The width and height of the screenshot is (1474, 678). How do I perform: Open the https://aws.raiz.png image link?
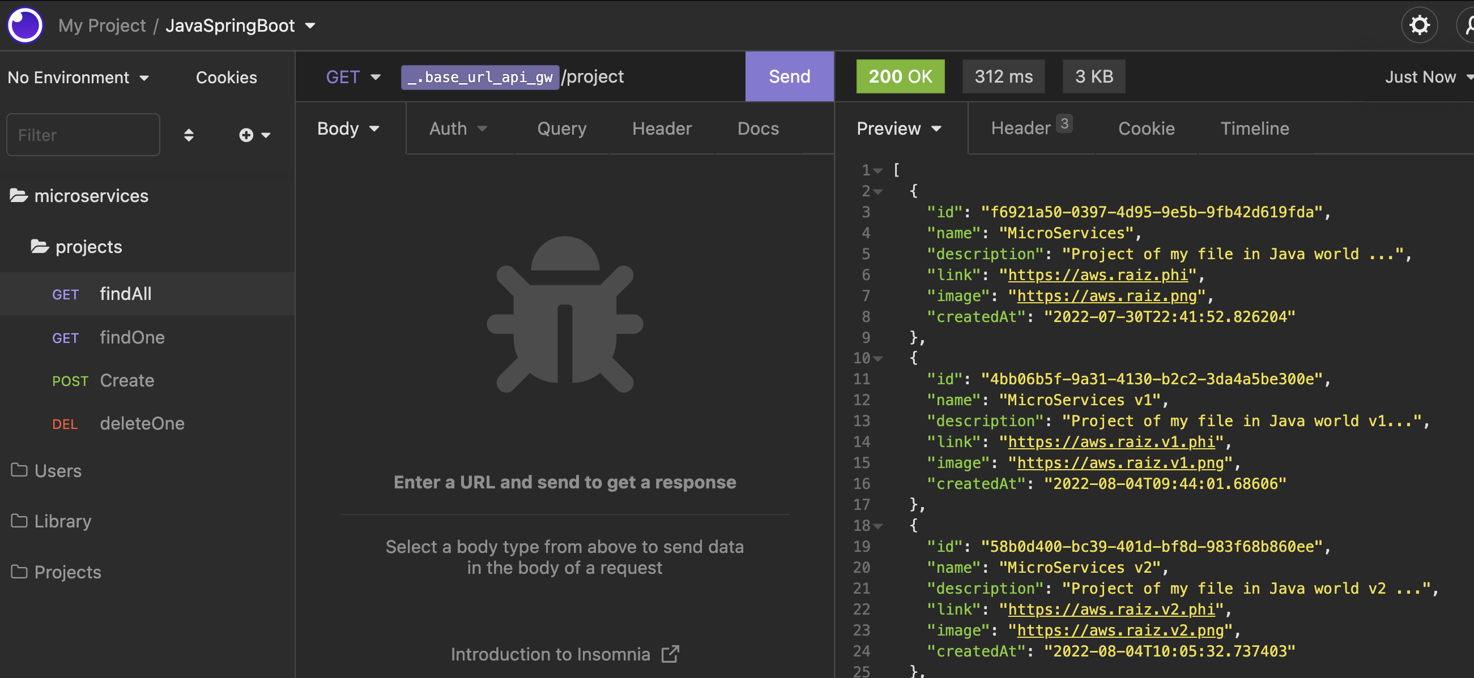click(1107, 296)
